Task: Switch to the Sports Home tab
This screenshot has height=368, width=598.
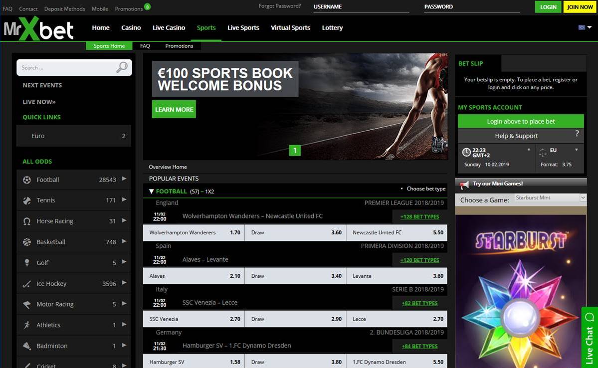Action: pyautogui.click(x=109, y=46)
